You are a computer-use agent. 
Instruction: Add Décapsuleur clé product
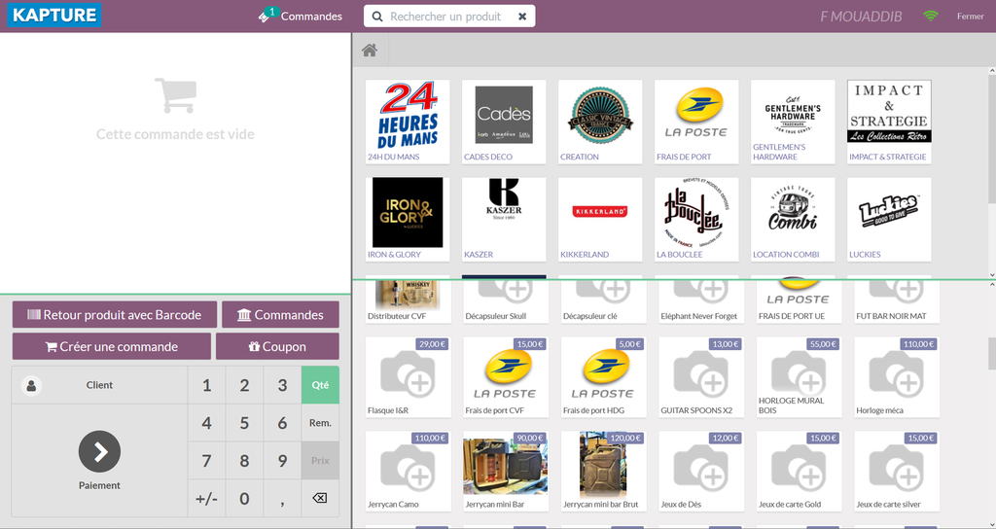pyautogui.click(x=603, y=301)
